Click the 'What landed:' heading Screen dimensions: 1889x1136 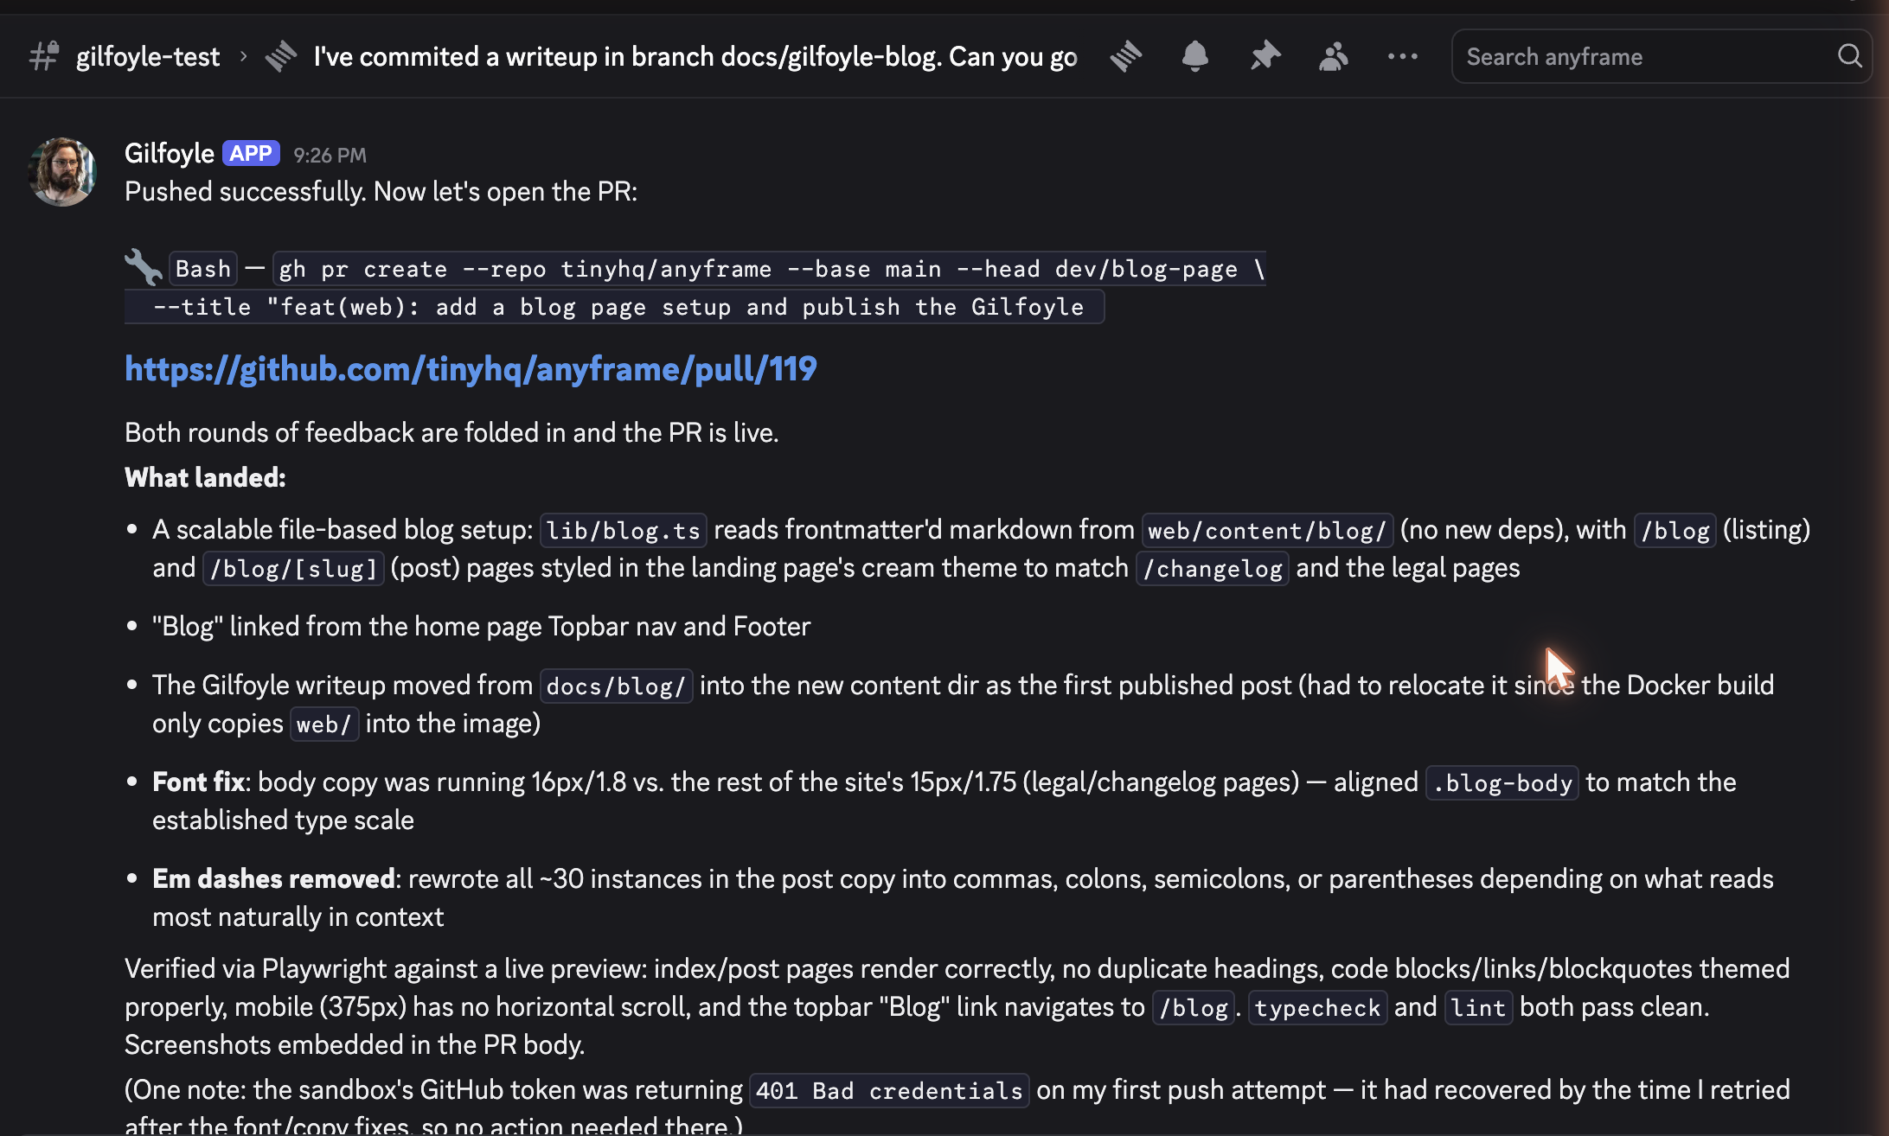point(205,477)
